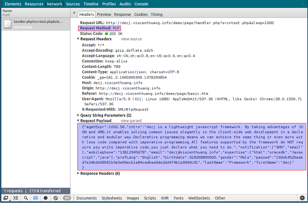Switch to the Preview tab
This screenshot has height=203, width=308.
pyautogui.click(x=104, y=14)
